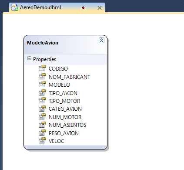Select the MODELO property name text
The image size is (184, 170).
click(x=59, y=85)
